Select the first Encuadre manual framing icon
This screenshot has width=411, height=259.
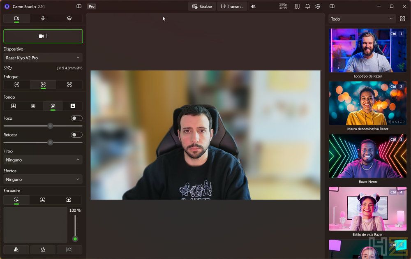[x=16, y=200]
